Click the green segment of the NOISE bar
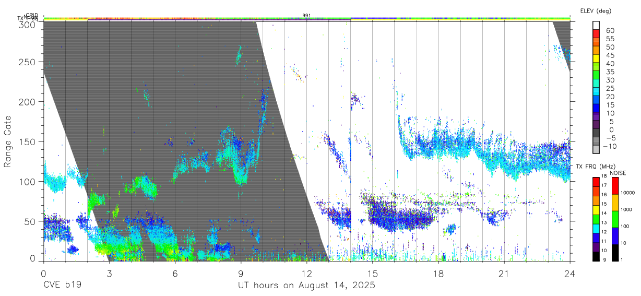 (615, 219)
